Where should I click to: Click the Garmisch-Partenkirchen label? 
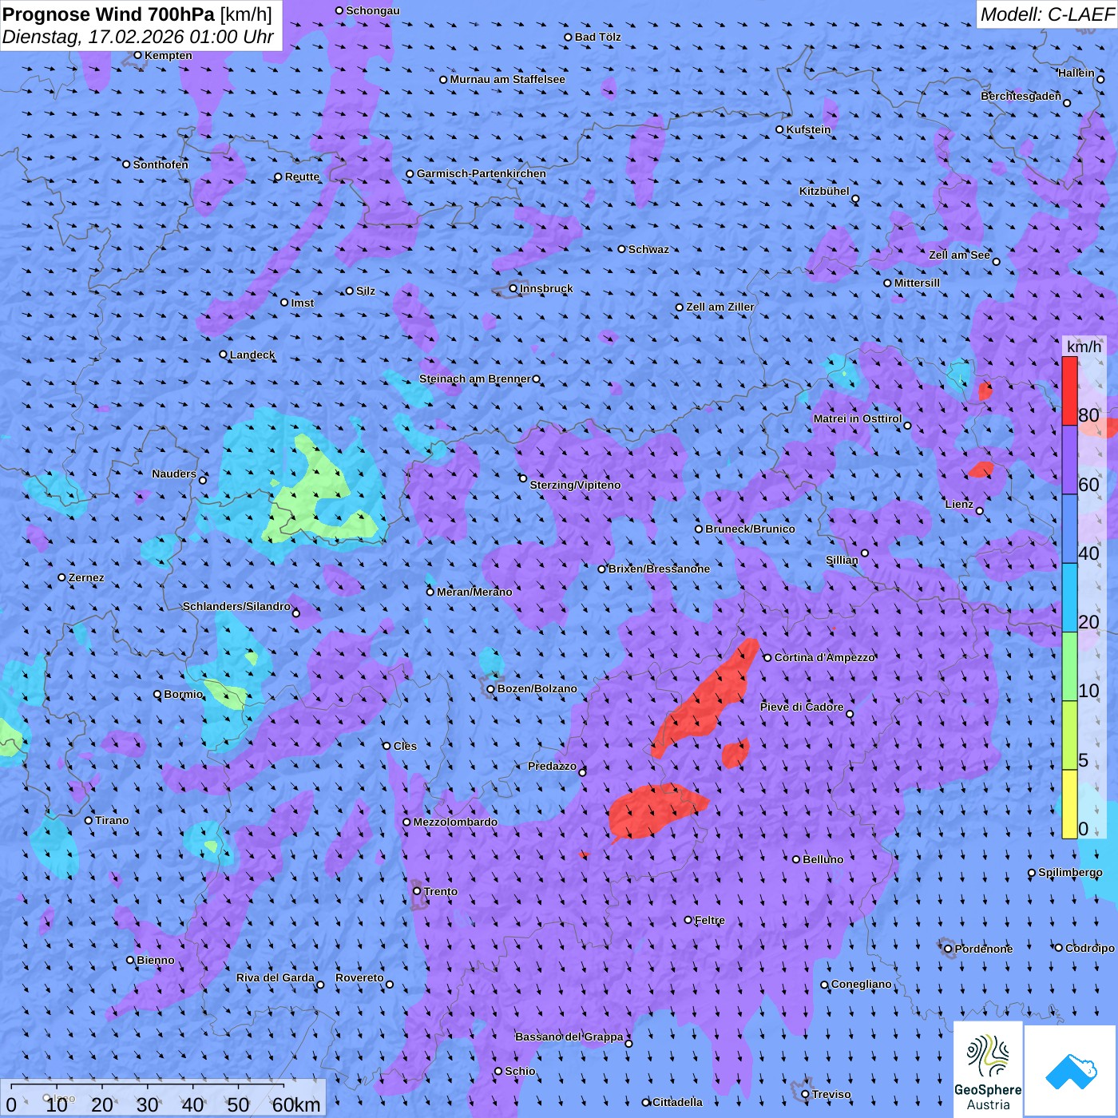pyautogui.click(x=482, y=173)
